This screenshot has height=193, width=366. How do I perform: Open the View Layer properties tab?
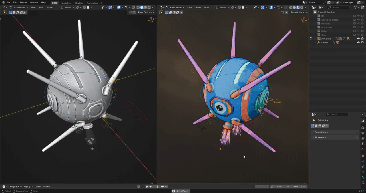coord(363,138)
